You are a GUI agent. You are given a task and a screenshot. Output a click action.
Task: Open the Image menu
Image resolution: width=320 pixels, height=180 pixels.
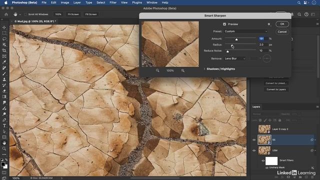(64, 2)
